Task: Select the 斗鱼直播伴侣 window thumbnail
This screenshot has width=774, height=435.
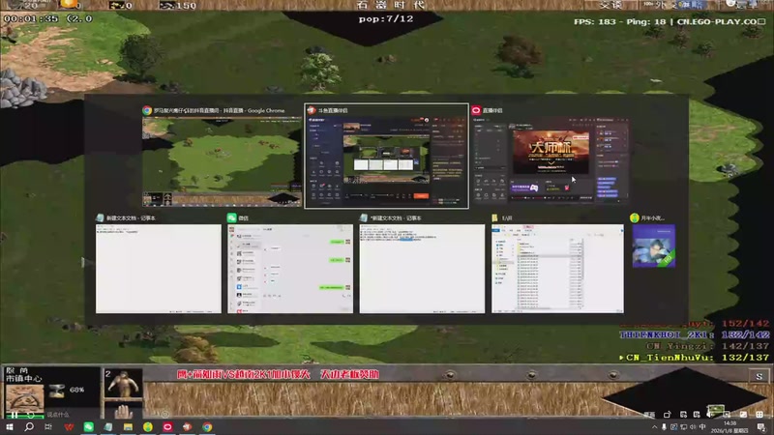Action: (x=386, y=161)
